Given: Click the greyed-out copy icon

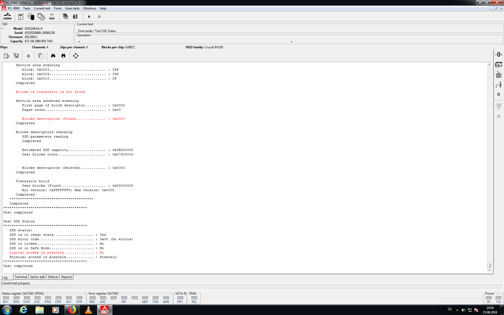Looking at the screenshot, I should click(x=41, y=56).
